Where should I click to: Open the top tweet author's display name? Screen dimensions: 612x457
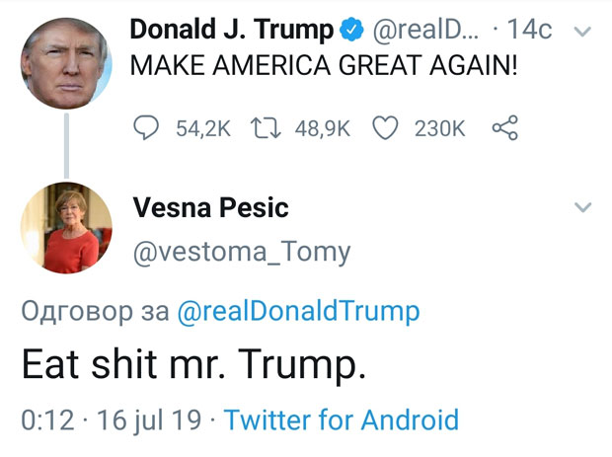click(x=232, y=31)
